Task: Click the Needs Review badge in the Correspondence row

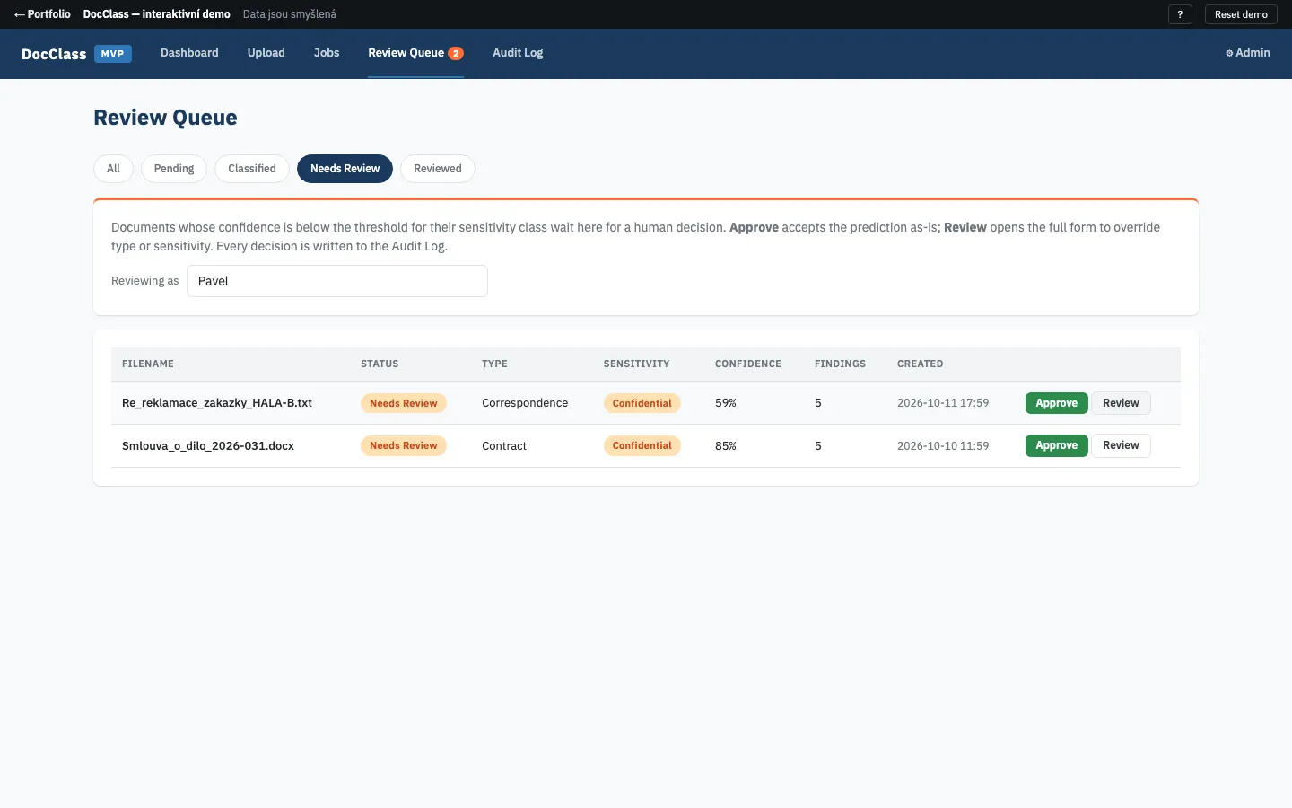Action: (404, 403)
